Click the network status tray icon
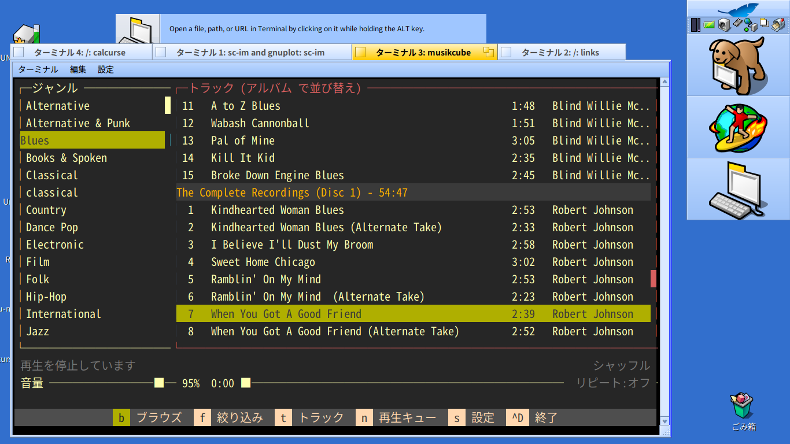The image size is (790, 444). click(751, 24)
